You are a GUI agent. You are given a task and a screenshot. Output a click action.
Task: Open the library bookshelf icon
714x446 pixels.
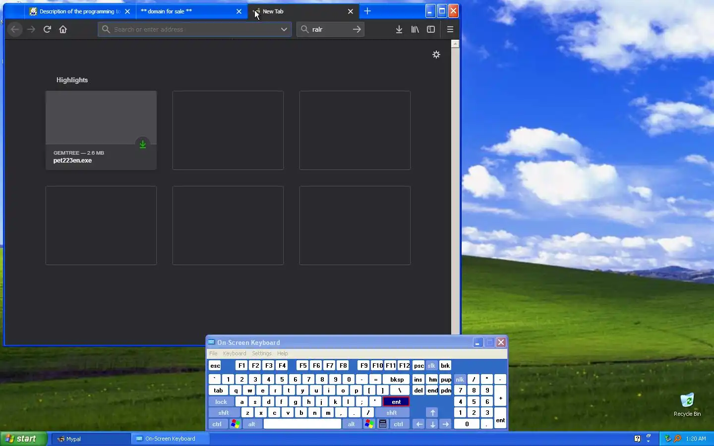(415, 29)
